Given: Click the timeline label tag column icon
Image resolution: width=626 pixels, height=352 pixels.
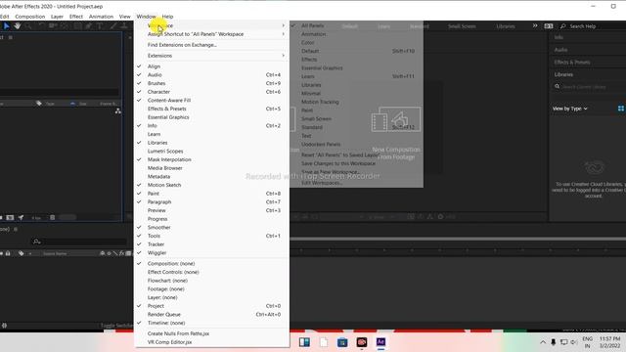Looking at the screenshot, I should click(21, 253).
